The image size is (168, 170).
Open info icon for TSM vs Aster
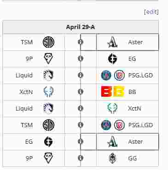81,42
